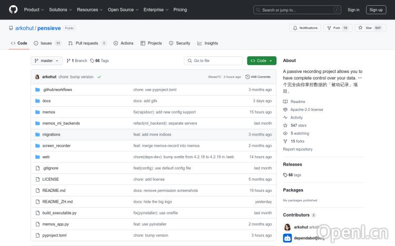This screenshot has height=246, width=395.
Task: Star the pensieve repository
Action: click(x=361, y=28)
